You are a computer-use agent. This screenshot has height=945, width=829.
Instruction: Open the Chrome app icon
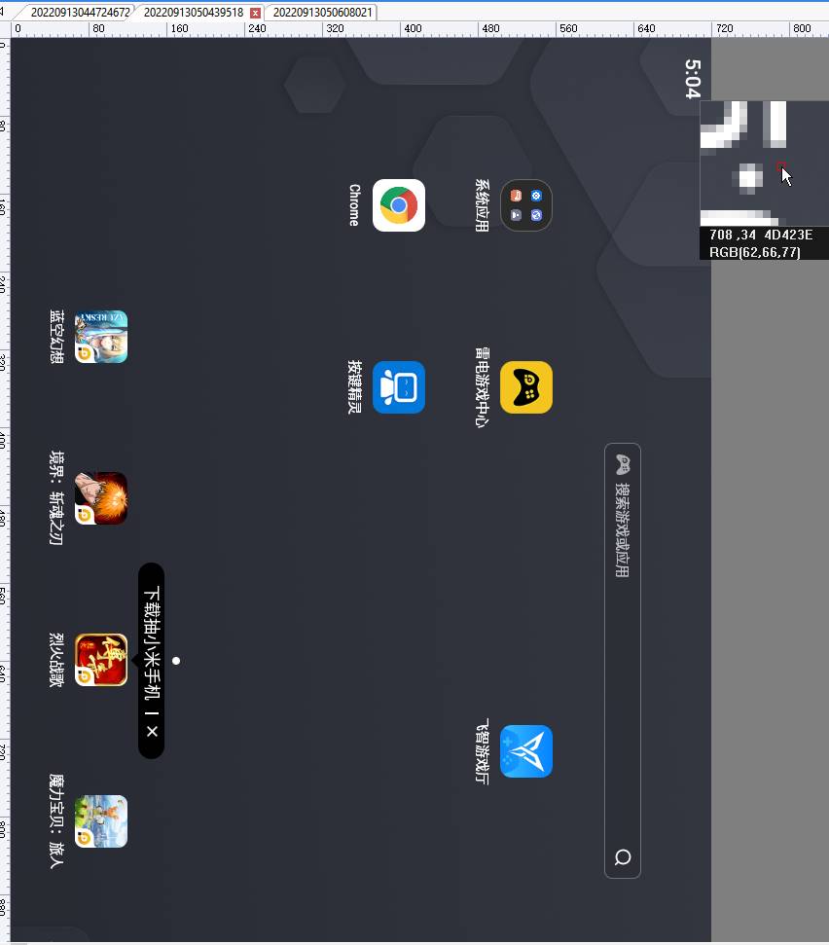tap(399, 205)
